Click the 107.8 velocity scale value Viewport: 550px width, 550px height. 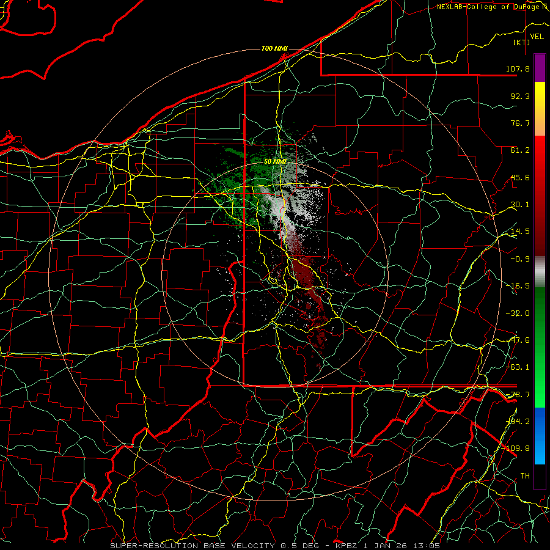tap(518, 68)
